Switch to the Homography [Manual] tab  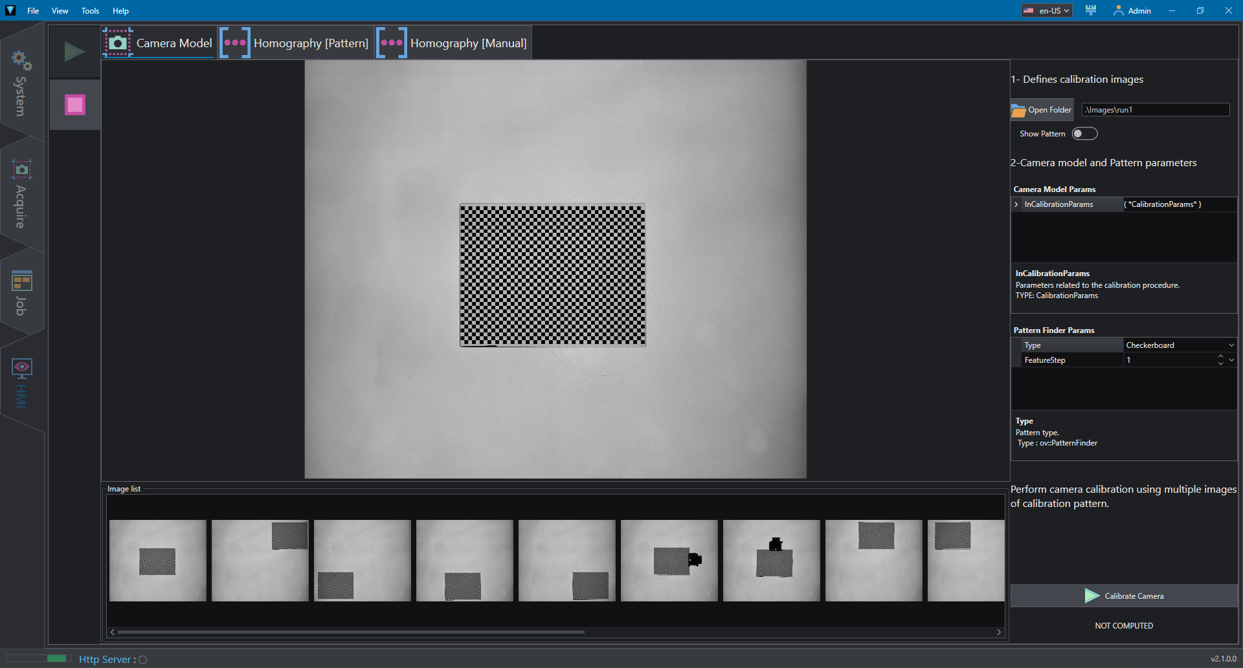click(454, 43)
